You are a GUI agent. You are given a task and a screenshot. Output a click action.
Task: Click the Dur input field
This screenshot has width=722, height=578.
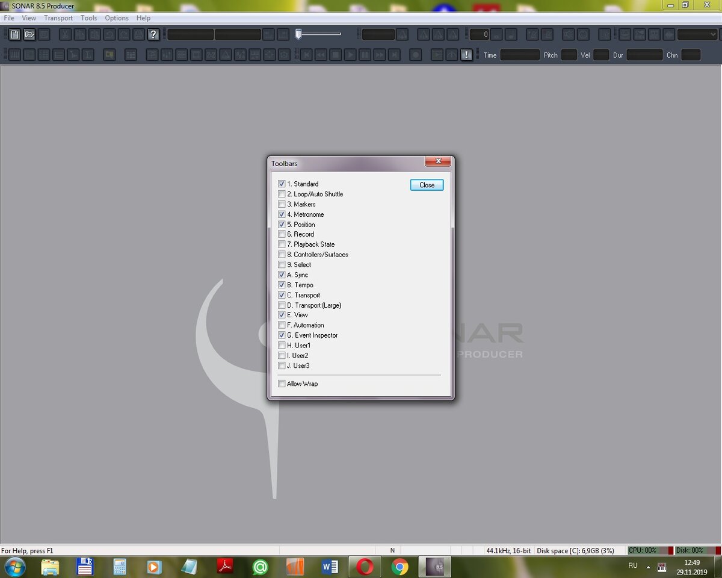point(644,55)
